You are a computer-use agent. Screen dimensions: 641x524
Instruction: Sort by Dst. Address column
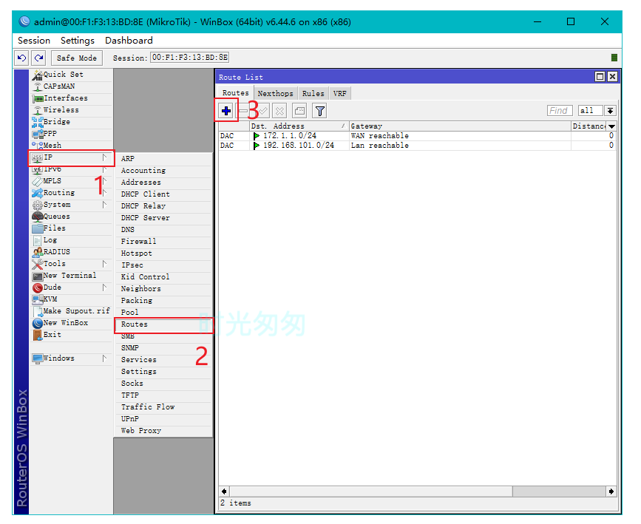tap(299, 126)
